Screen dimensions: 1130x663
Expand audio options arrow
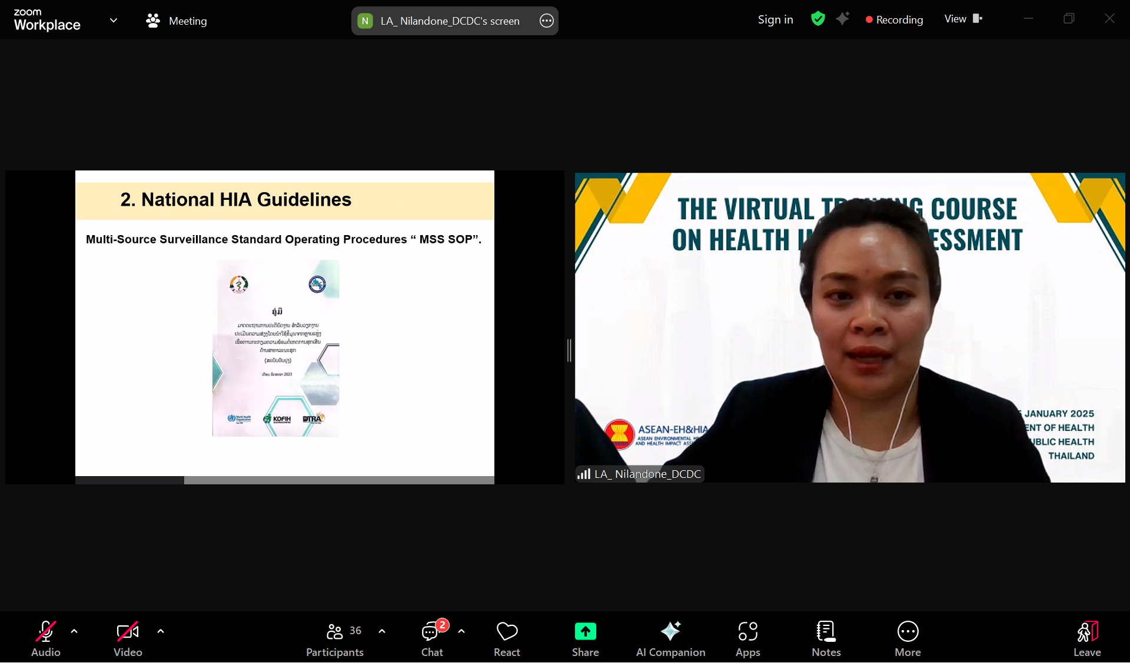(x=74, y=631)
